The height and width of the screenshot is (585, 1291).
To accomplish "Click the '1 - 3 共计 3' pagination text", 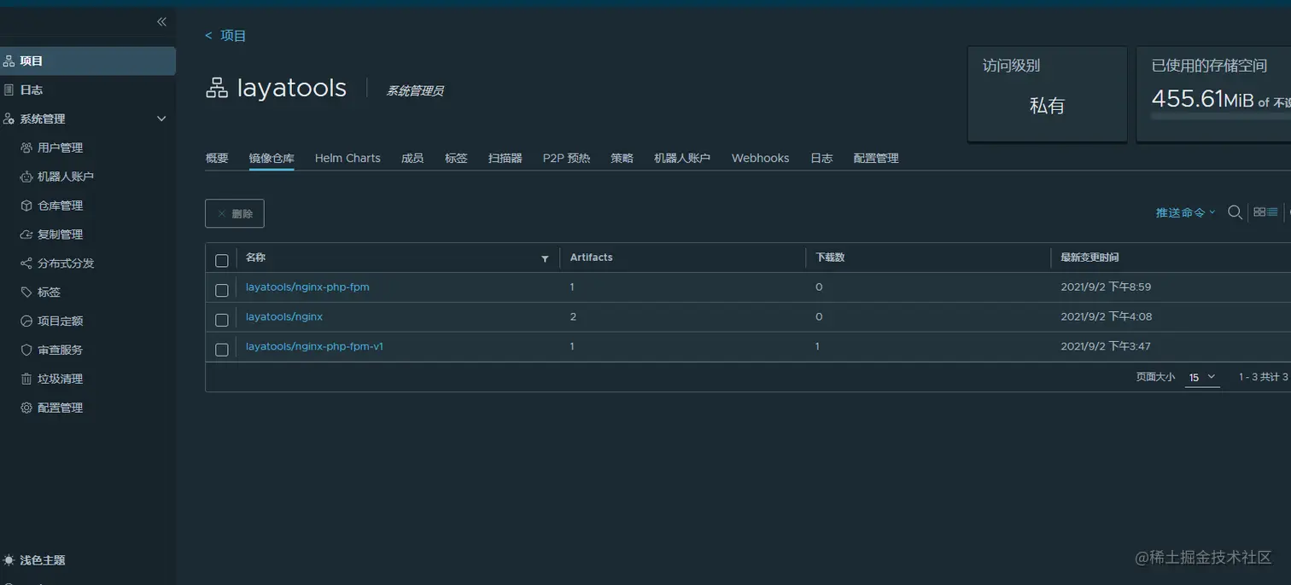I will (1264, 377).
